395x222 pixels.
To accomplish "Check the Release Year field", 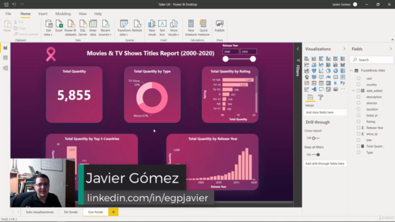I will (x=359, y=128).
